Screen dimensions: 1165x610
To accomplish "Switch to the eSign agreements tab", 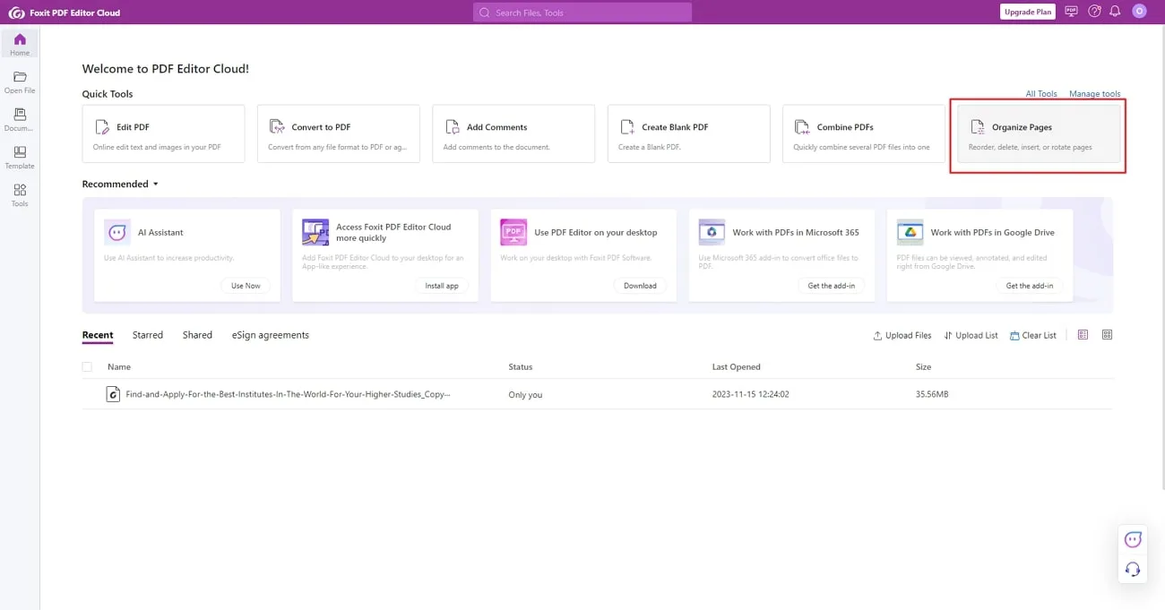I will (271, 335).
